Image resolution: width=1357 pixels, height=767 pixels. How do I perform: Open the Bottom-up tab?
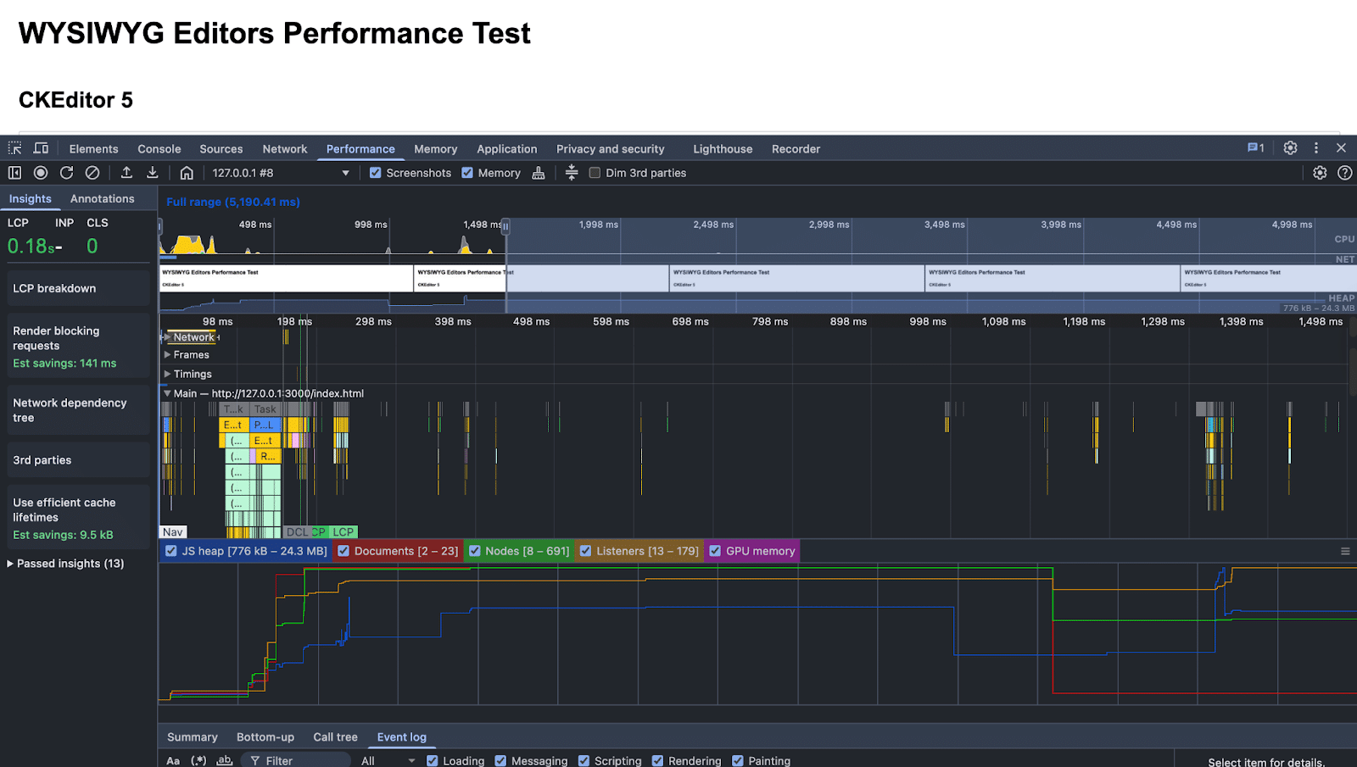pos(265,737)
